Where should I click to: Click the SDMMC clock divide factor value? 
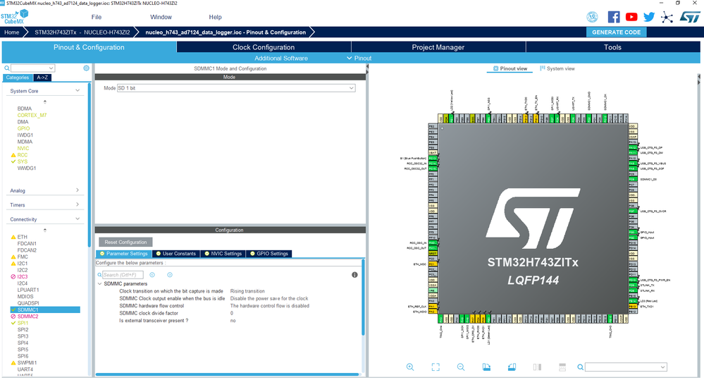(232, 313)
